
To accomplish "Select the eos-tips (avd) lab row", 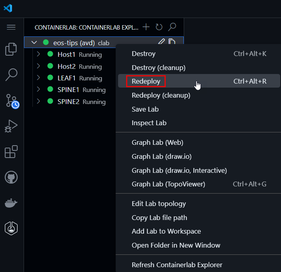I will pos(104,42).
